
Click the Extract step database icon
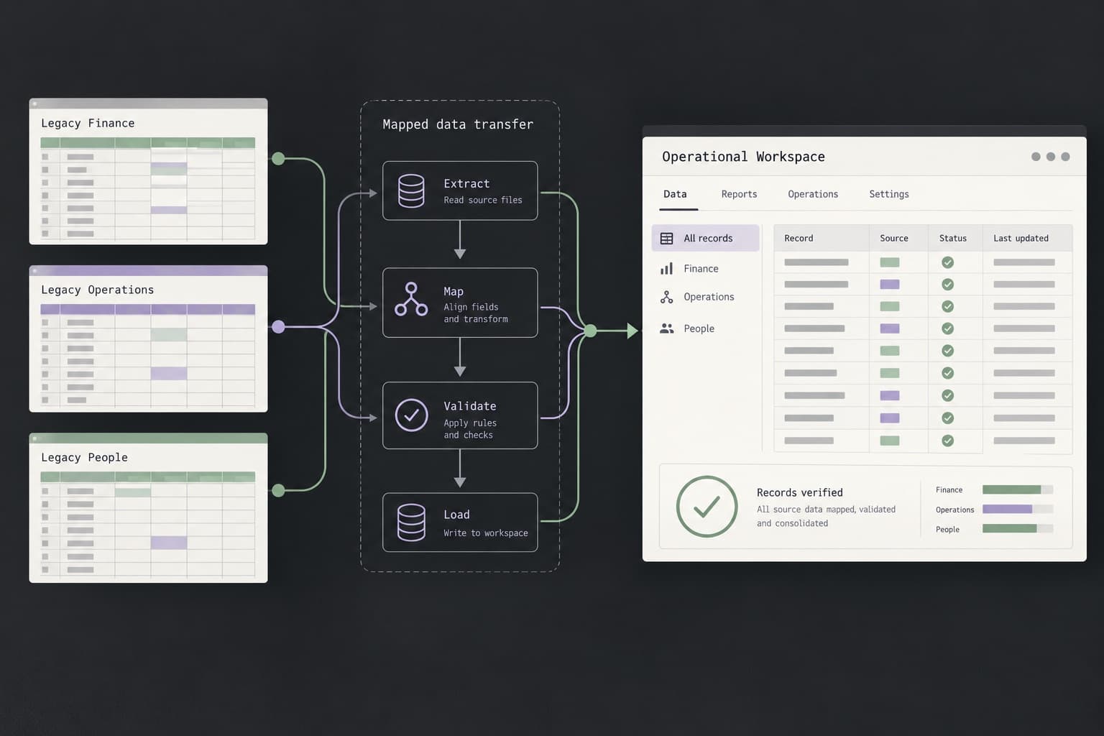[411, 190]
